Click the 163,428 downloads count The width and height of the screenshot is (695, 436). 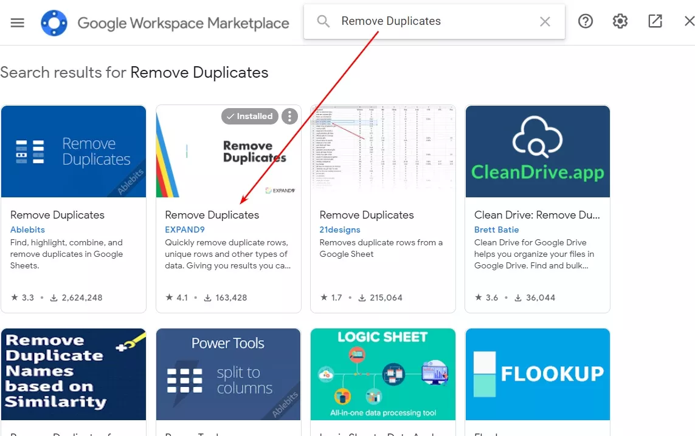click(x=225, y=298)
